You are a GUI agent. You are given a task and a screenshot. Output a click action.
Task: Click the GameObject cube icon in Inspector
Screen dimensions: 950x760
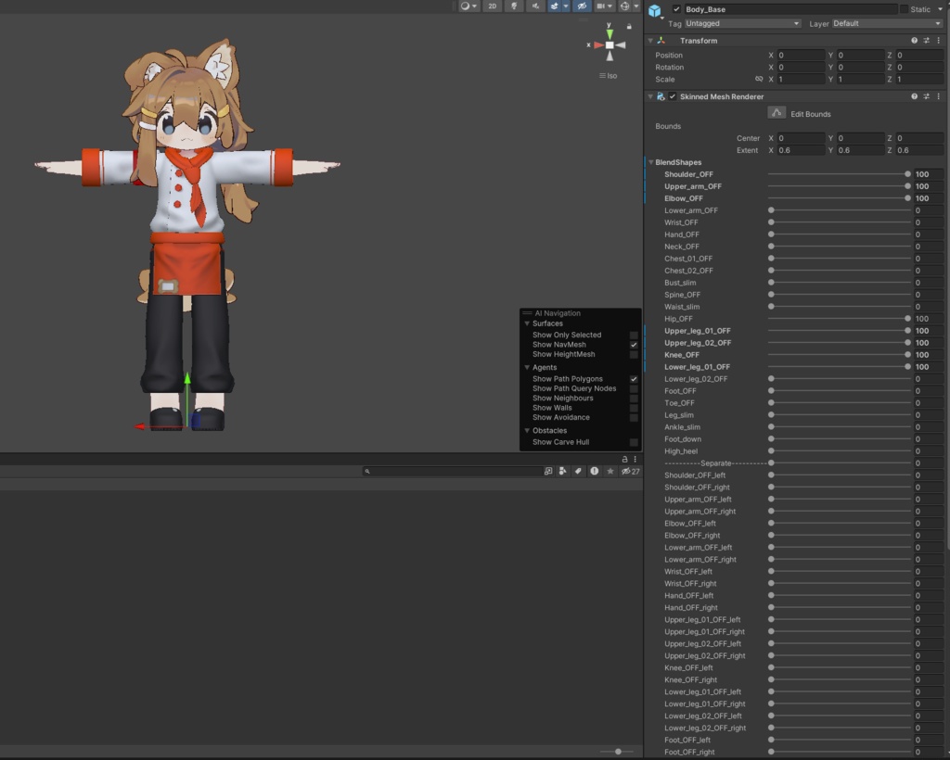click(x=654, y=11)
